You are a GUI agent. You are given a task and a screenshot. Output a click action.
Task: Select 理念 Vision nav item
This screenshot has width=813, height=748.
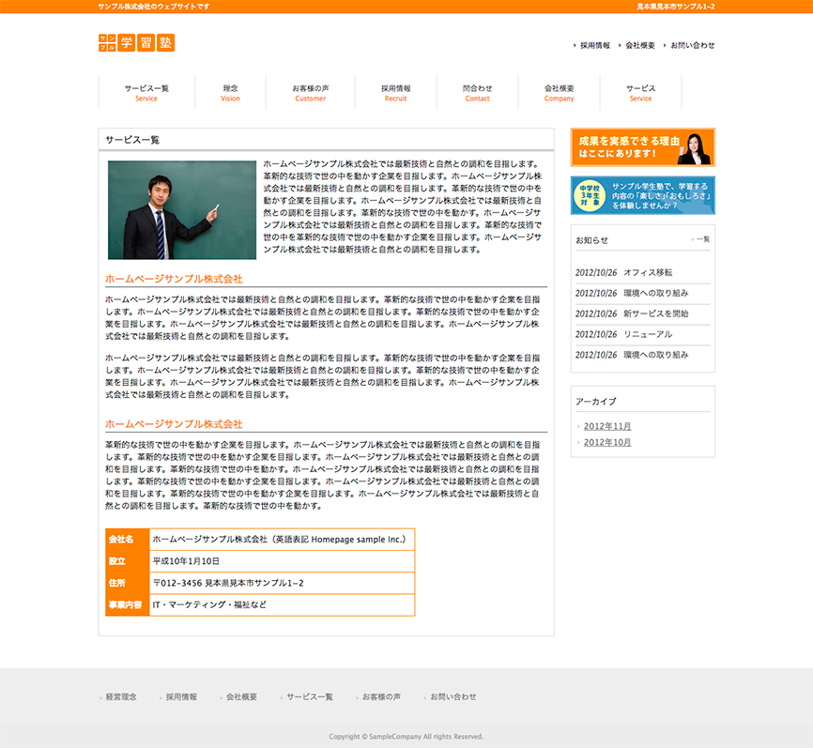230,93
